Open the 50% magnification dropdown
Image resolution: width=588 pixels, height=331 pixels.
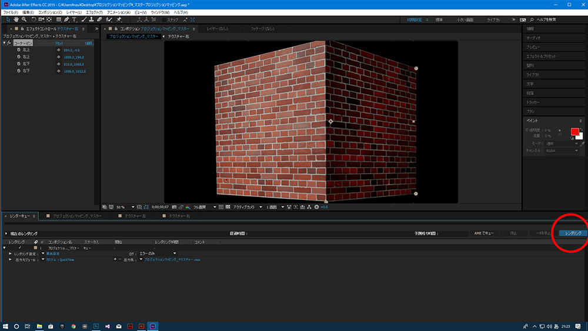pos(122,207)
